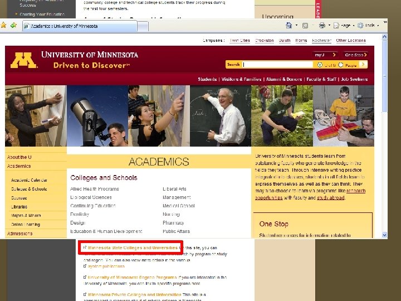The image size is (401, 301).
Task: Open the Dentistry college link
Action: pyautogui.click(x=80, y=214)
